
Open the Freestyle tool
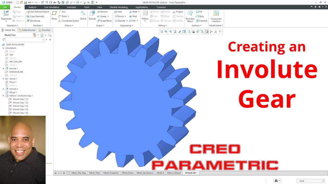coord(201,21)
